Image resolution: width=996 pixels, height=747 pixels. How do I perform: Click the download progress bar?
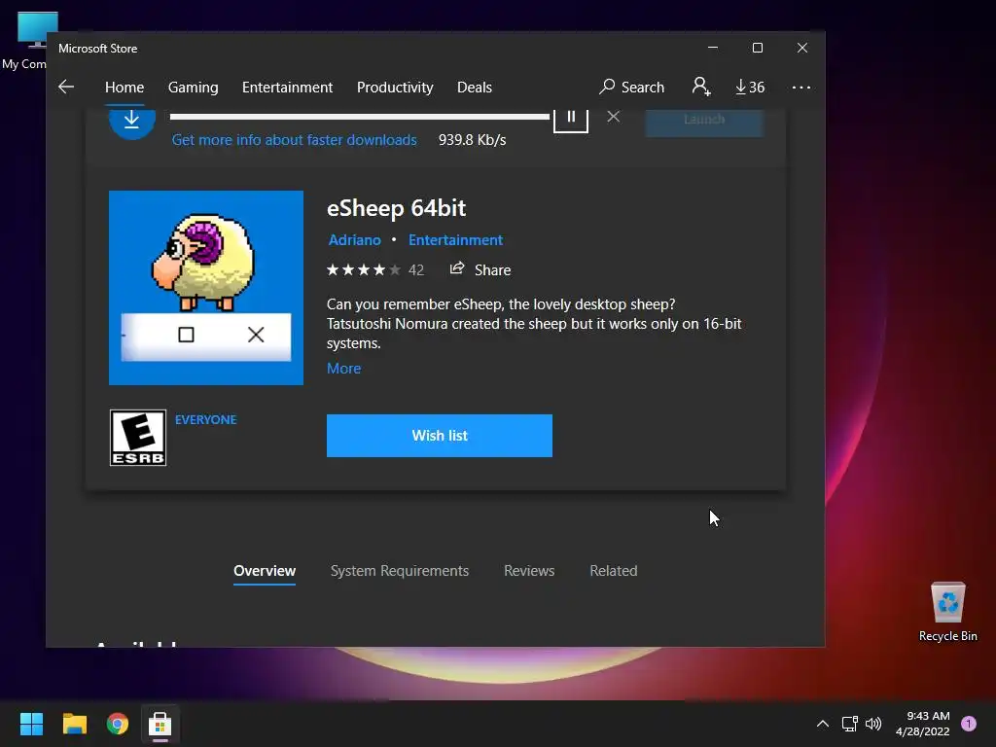tap(360, 117)
